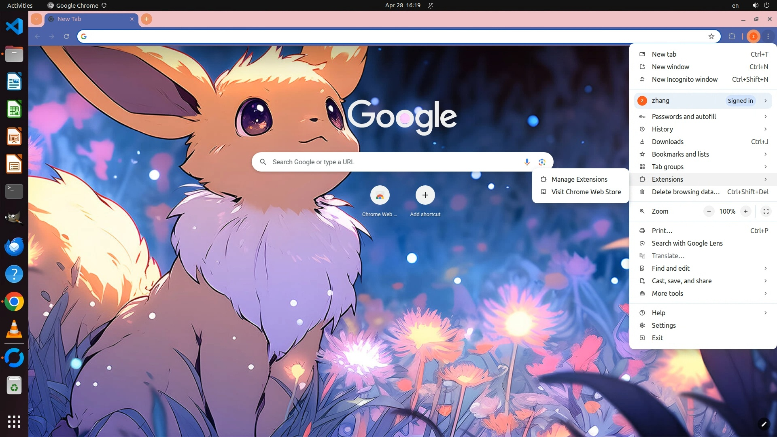Open Settings from Chrome menu
777x437 pixels.
(x=663, y=325)
